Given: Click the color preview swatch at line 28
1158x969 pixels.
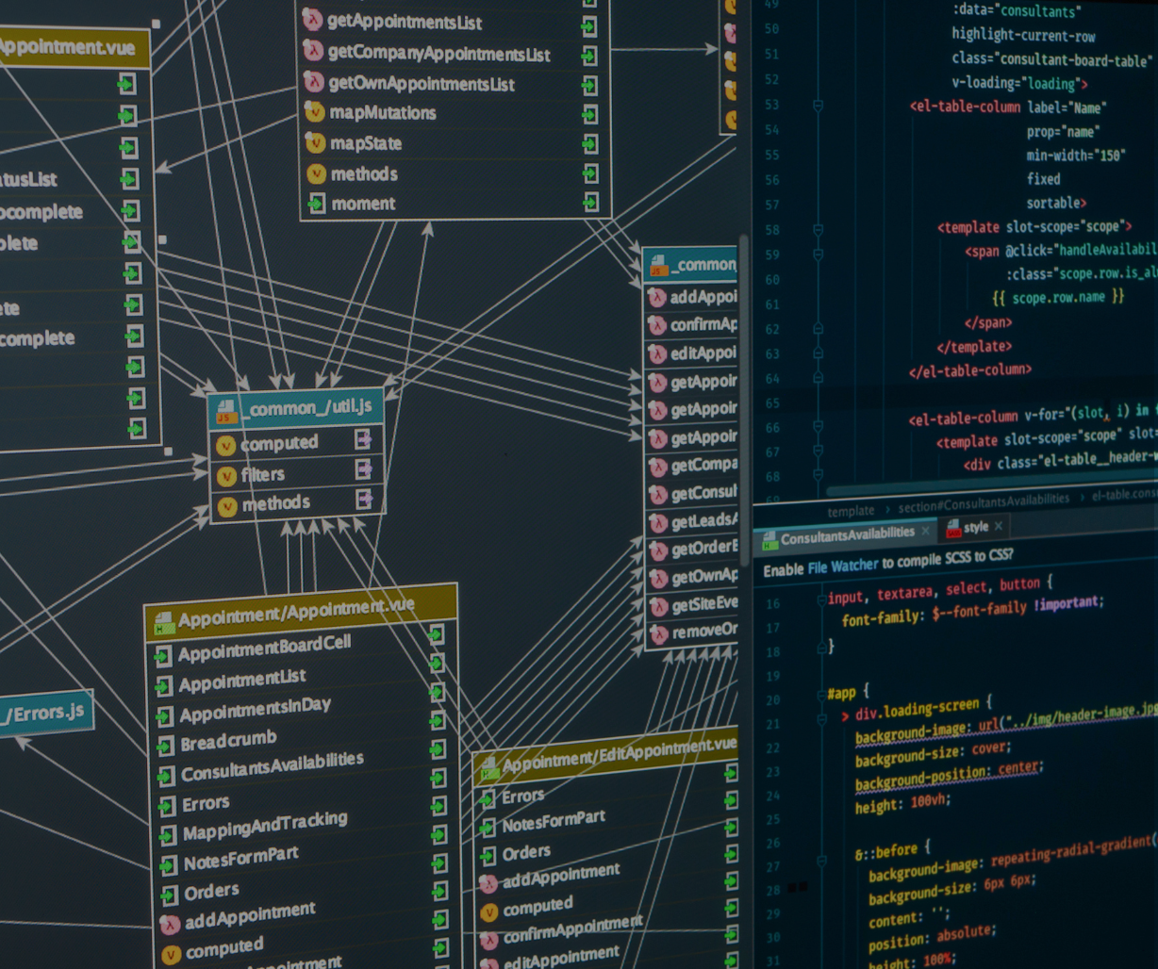Looking at the screenshot, I should (x=798, y=887).
